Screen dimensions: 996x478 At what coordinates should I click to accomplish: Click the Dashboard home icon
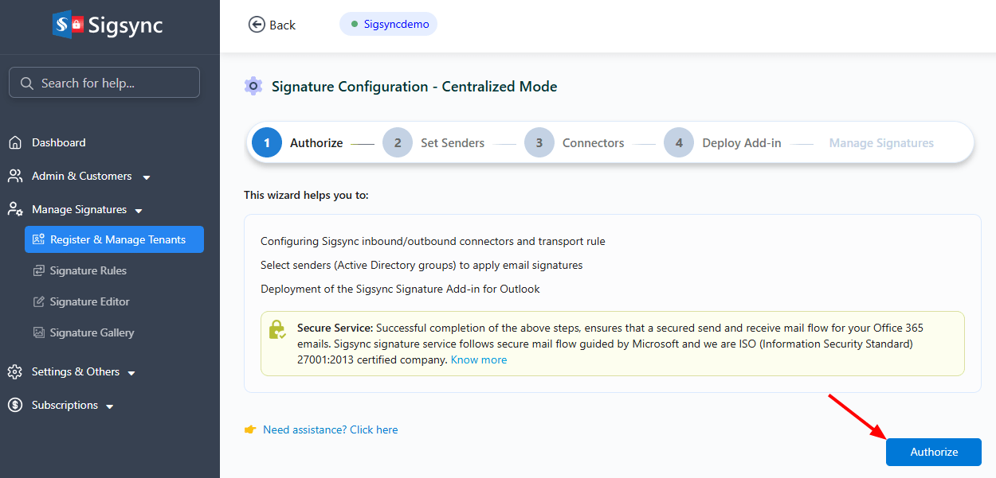14,143
